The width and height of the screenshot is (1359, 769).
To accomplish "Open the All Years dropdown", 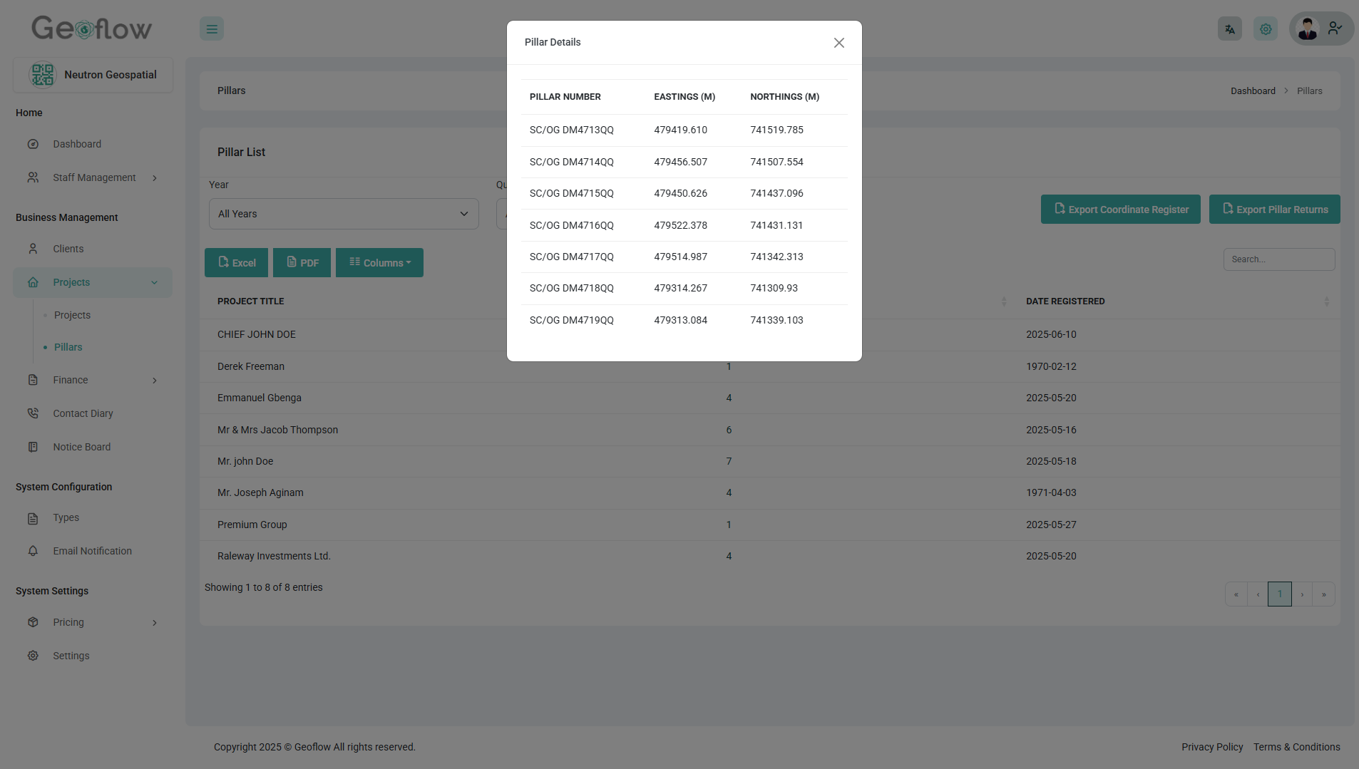I will tap(343, 214).
